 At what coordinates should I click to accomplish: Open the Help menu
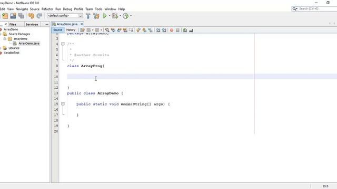click(x=122, y=9)
